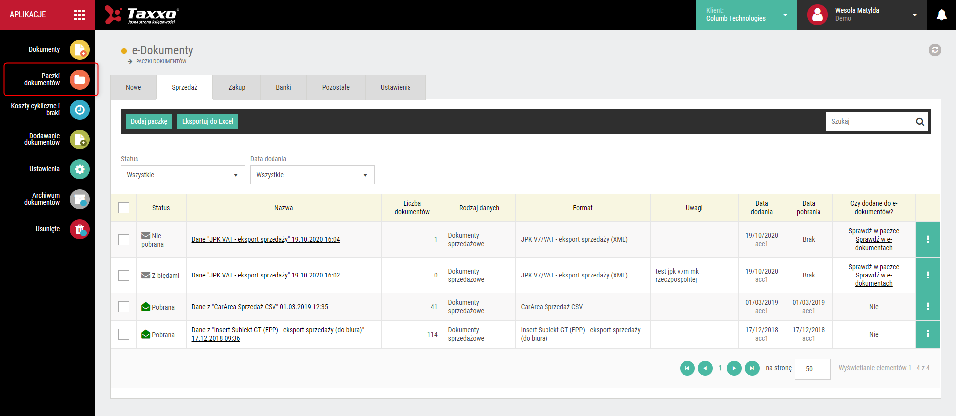Open the Archiwum dokumentów icon
Viewport: 956px width, 416px height.
[79, 199]
